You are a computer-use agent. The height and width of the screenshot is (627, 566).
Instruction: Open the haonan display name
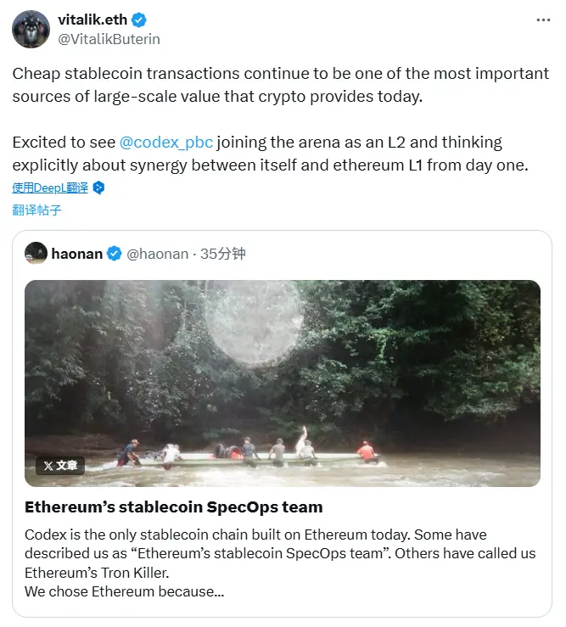coord(76,254)
